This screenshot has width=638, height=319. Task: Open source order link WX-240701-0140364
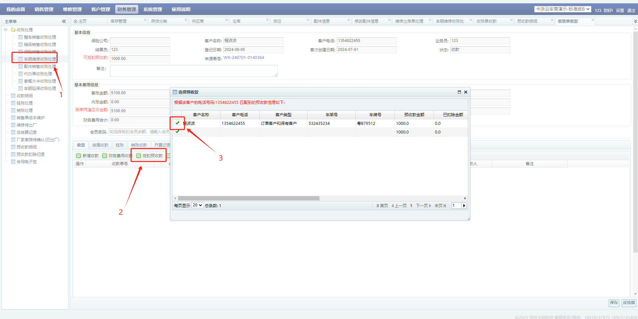[243, 58]
